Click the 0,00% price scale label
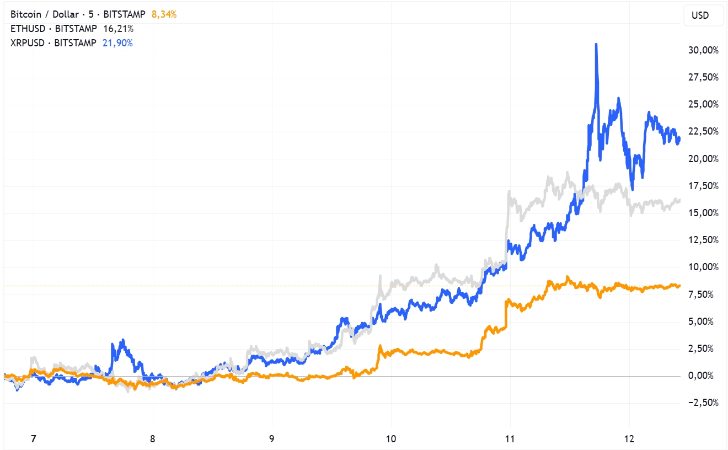The height and width of the screenshot is (450, 728). point(706,376)
